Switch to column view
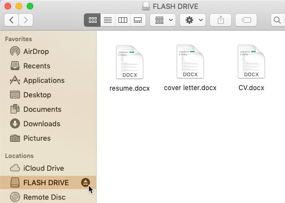The image size is (285, 203). [x=123, y=20]
